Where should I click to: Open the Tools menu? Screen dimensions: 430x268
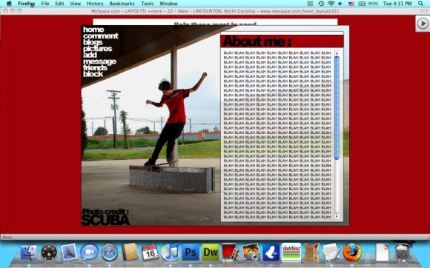148,4
